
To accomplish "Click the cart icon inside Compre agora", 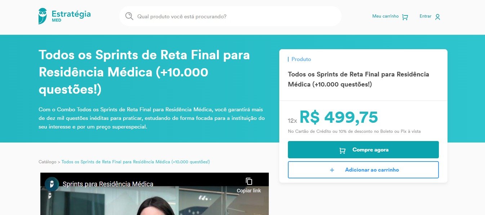I will (342, 150).
